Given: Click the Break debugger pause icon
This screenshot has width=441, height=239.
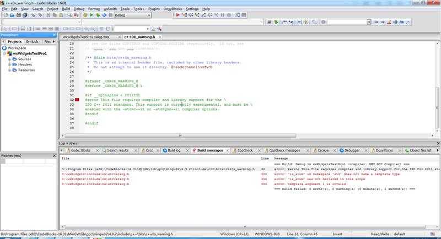Looking at the screenshot, I should click(x=223, y=15).
